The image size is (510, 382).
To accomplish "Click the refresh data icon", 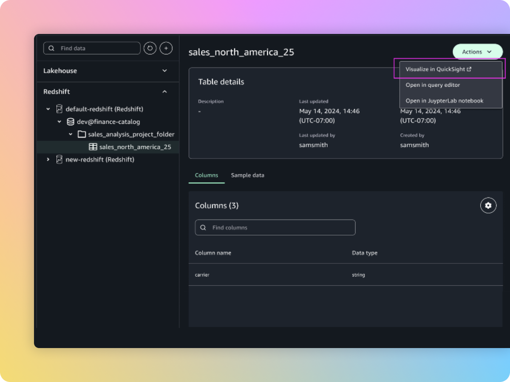I will click(150, 48).
